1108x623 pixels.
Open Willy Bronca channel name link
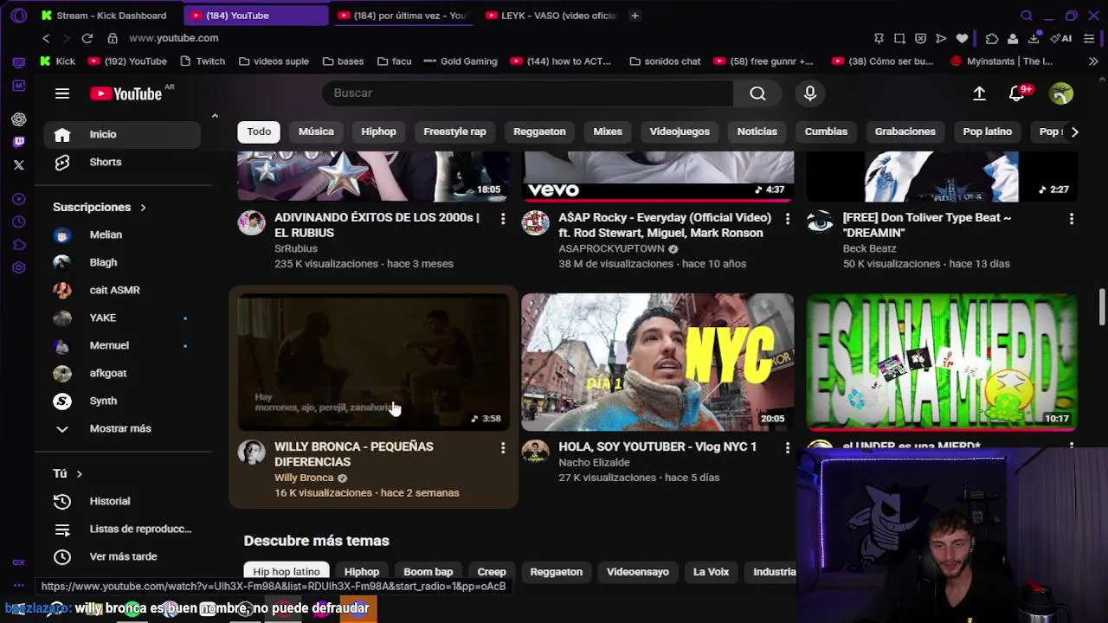304,478
